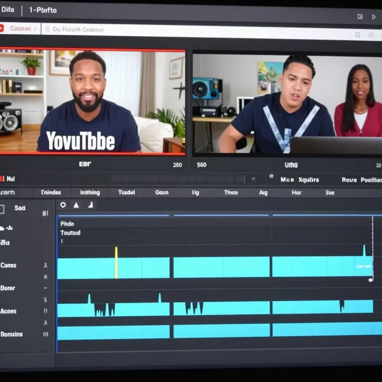Click the 'a' icon below the Coms row
The image size is (382, 382).
point(45,277)
